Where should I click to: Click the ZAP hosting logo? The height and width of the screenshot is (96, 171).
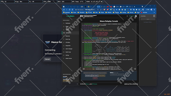pyautogui.click(x=82, y=16)
